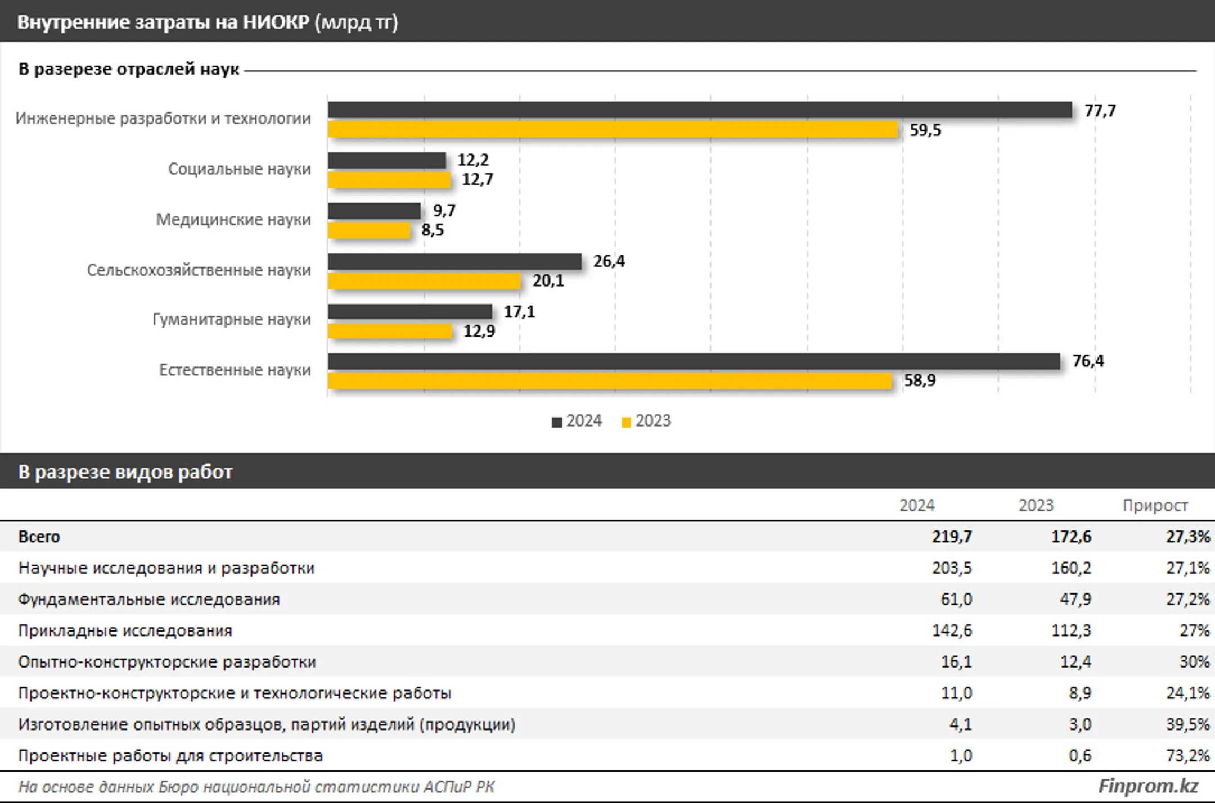Click the 'Медицинские науки' axis label

point(233,220)
